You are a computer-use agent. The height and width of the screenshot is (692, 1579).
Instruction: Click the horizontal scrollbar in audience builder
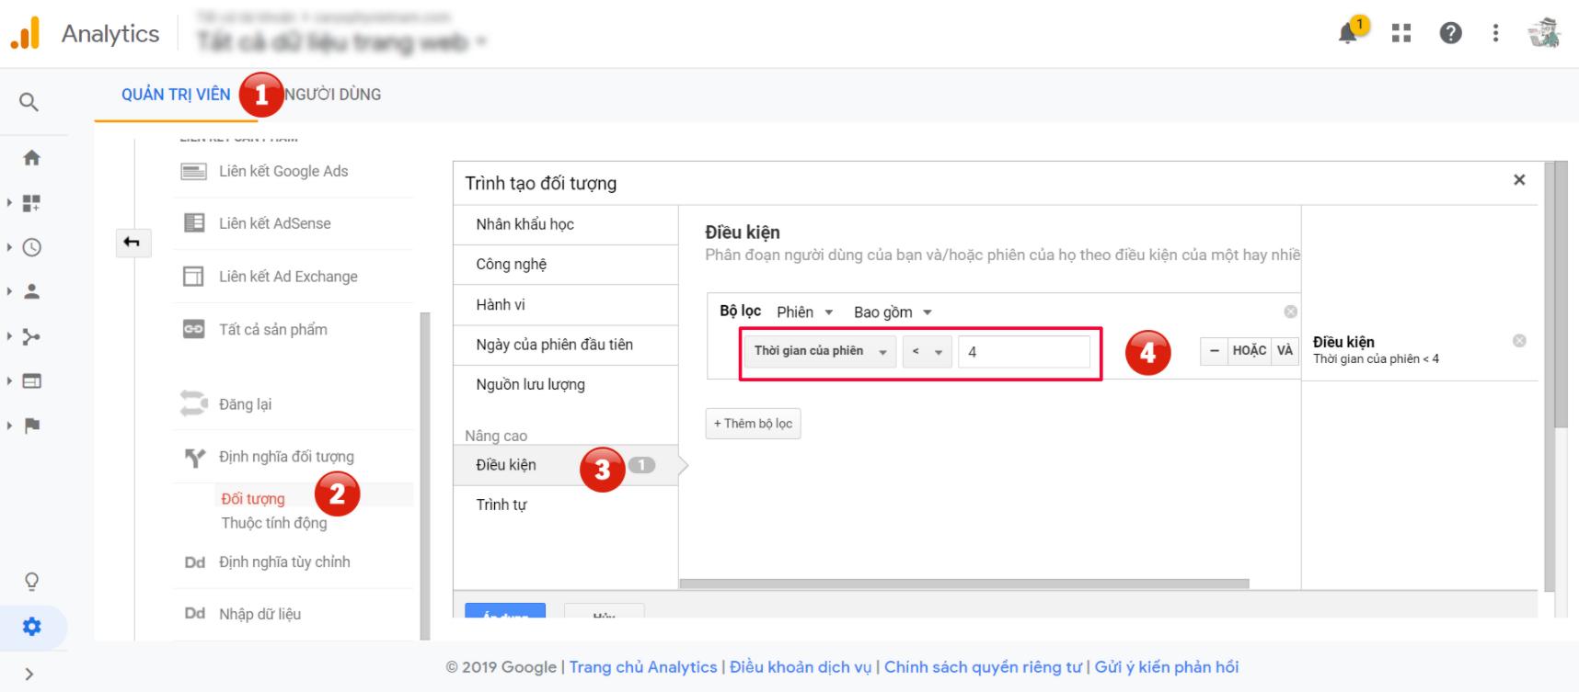tap(964, 584)
